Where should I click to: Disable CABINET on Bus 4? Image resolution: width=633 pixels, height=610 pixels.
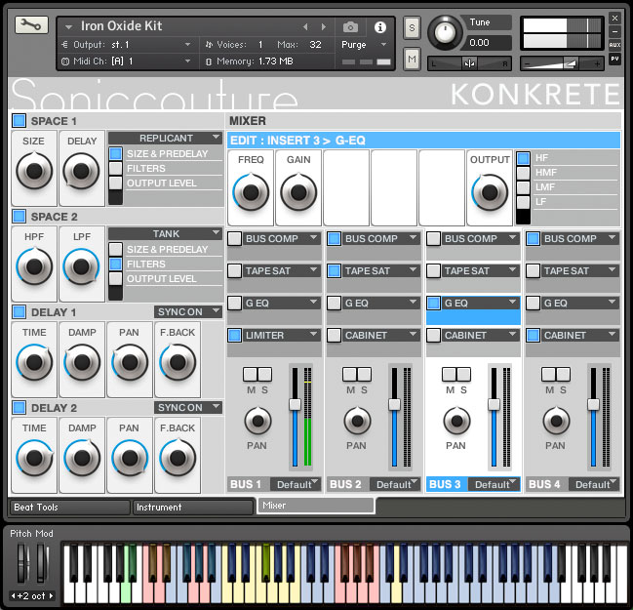click(533, 336)
